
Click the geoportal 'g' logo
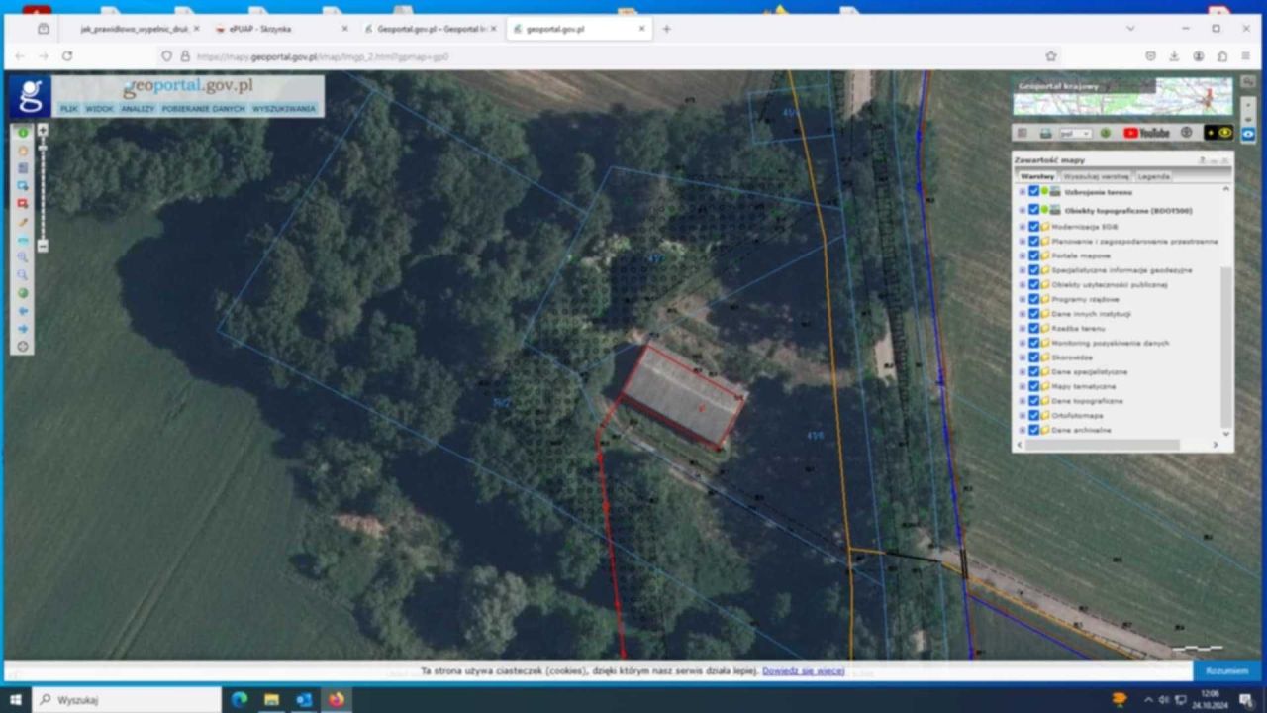pyautogui.click(x=30, y=96)
